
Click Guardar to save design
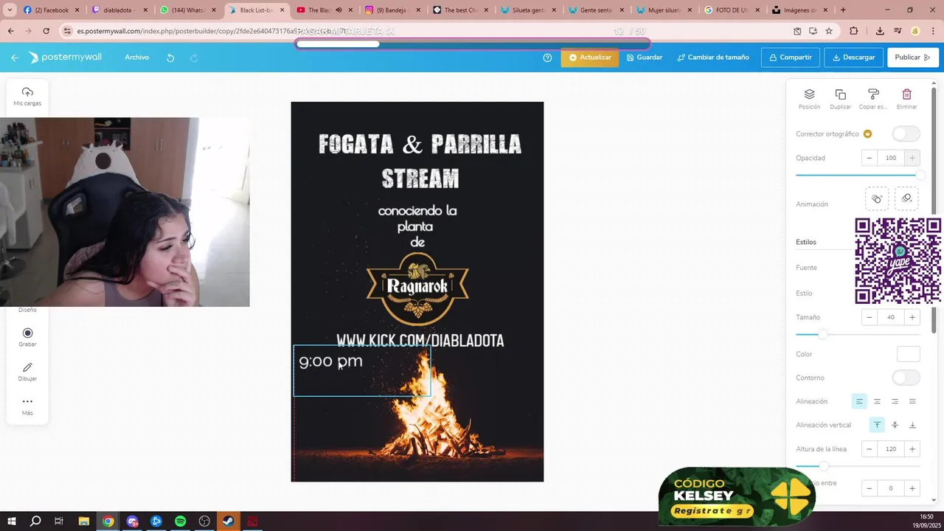(645, 58)
